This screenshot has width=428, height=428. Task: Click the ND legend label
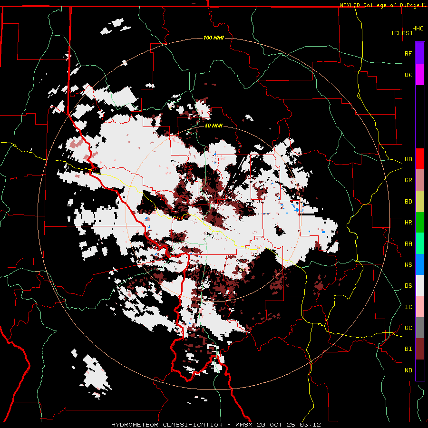coord(408,370)
